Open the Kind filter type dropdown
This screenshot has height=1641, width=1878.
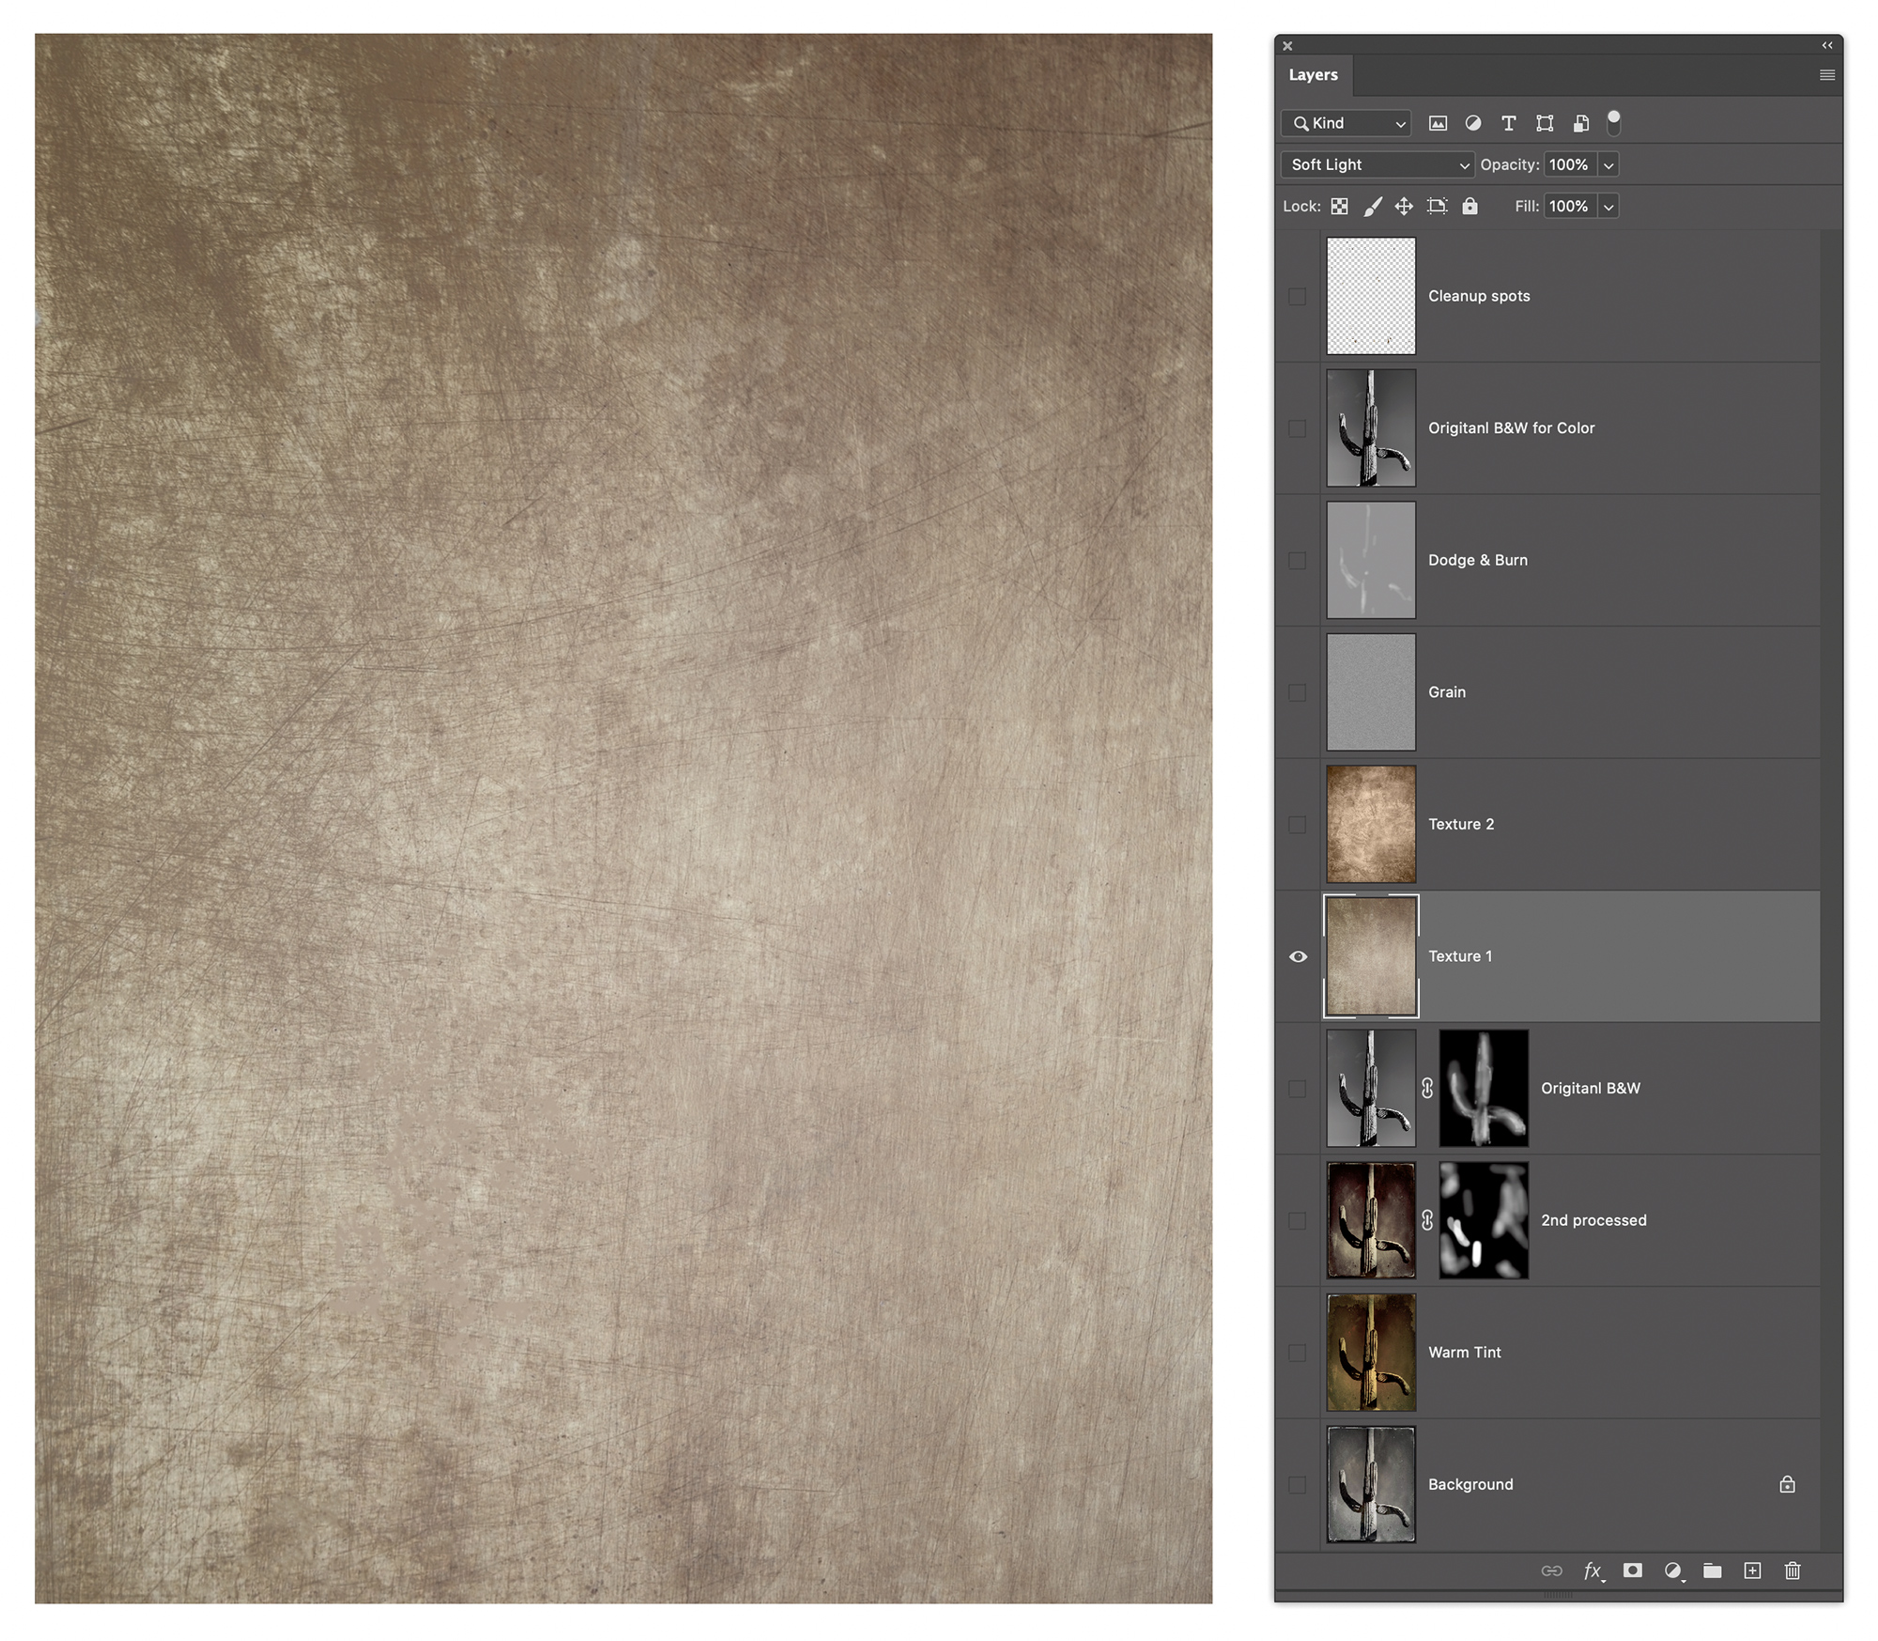[1347, 123]
